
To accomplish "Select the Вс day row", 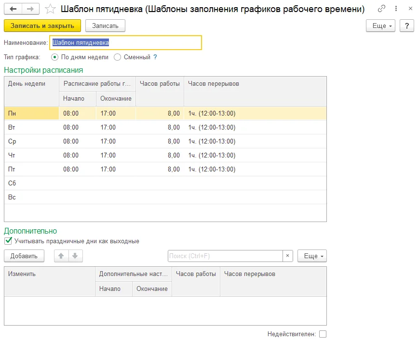I will 165,197.
